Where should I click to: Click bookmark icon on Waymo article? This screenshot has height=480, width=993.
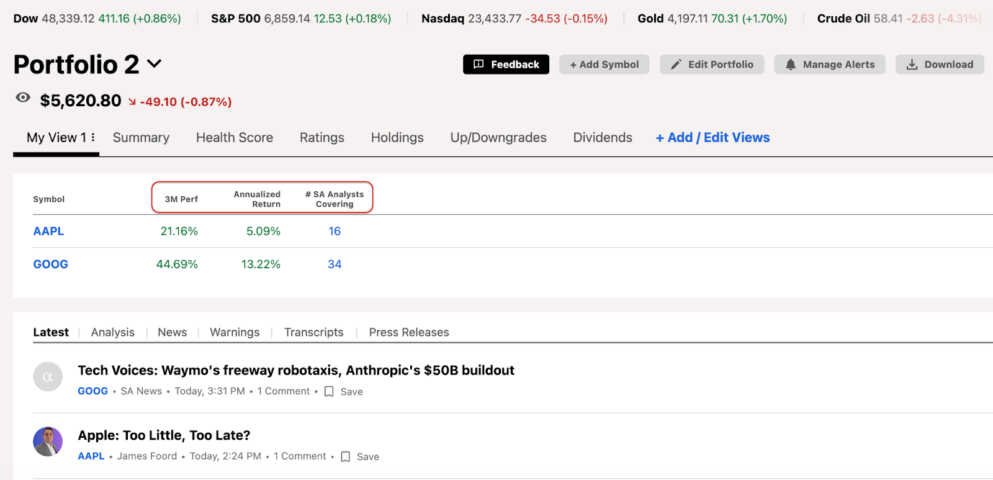coord(329,392)
